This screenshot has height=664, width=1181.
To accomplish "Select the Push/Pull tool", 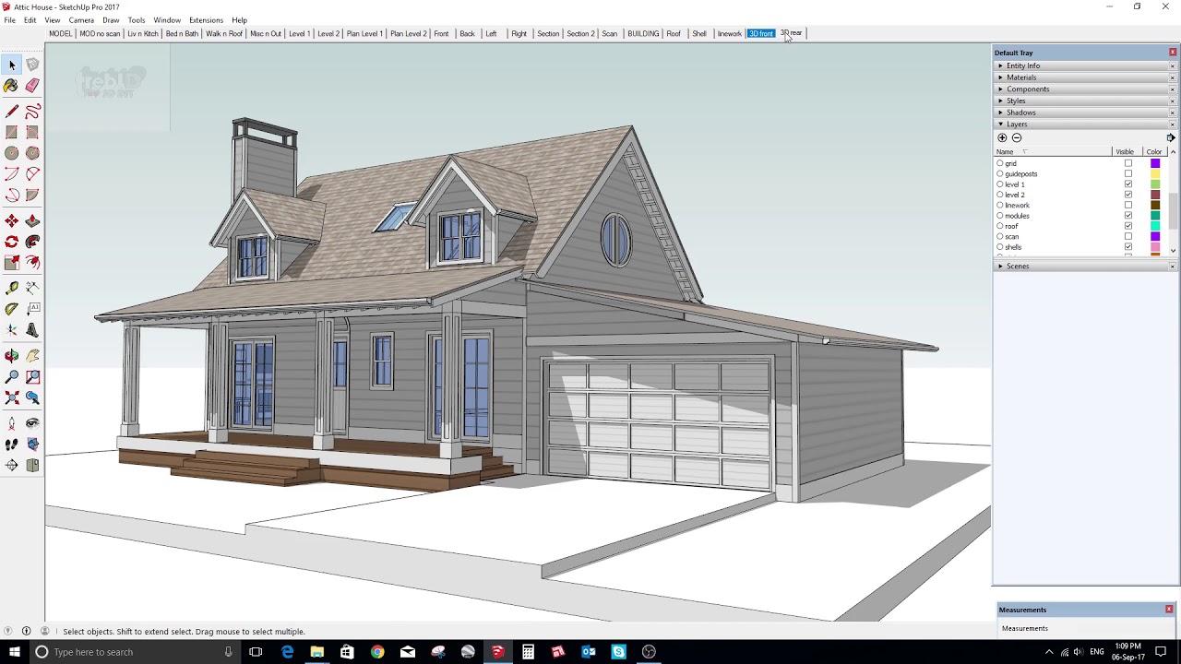I will pos(32,220).
